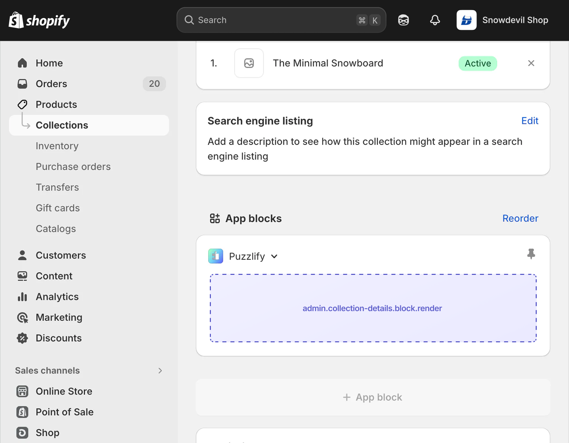This screenshot has height=443, width=569.
Task: Open the Snowdevil Shop account menu
Action: pyautogui.click(x=502, y=20)
